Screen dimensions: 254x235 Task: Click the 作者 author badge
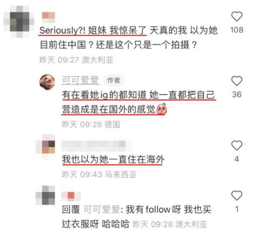114,80
